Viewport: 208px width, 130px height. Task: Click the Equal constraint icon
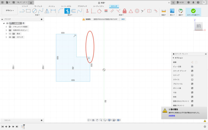point(106,11)
